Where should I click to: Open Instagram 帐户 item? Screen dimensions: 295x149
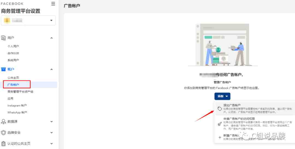pos(17,106)
